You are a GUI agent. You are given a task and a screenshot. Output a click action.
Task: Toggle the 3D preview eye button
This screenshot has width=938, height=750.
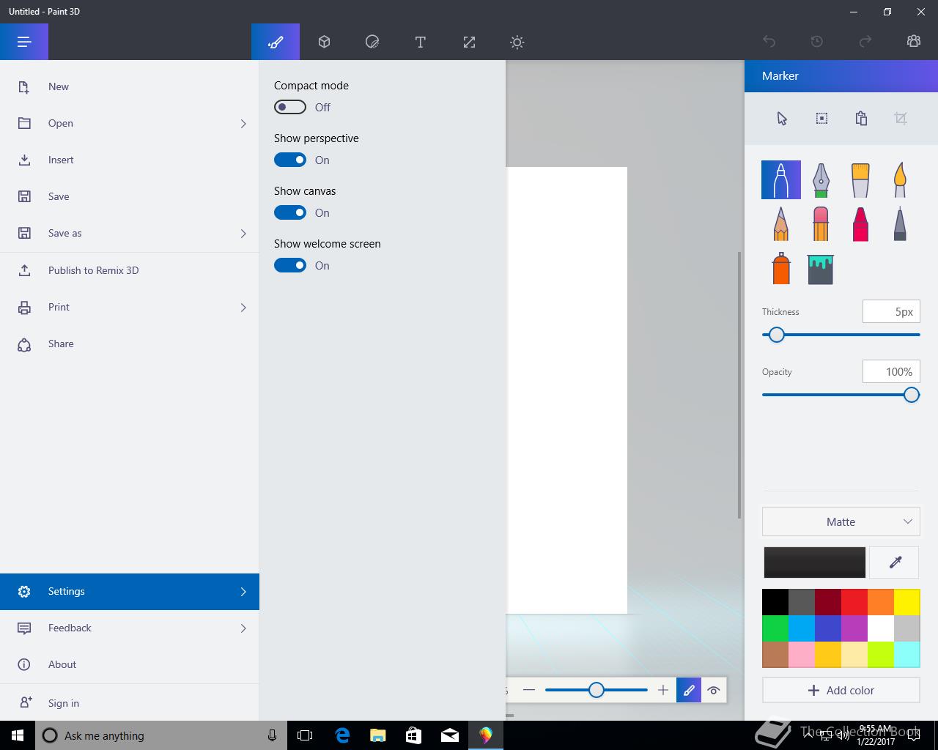click(x=714, y=690)
